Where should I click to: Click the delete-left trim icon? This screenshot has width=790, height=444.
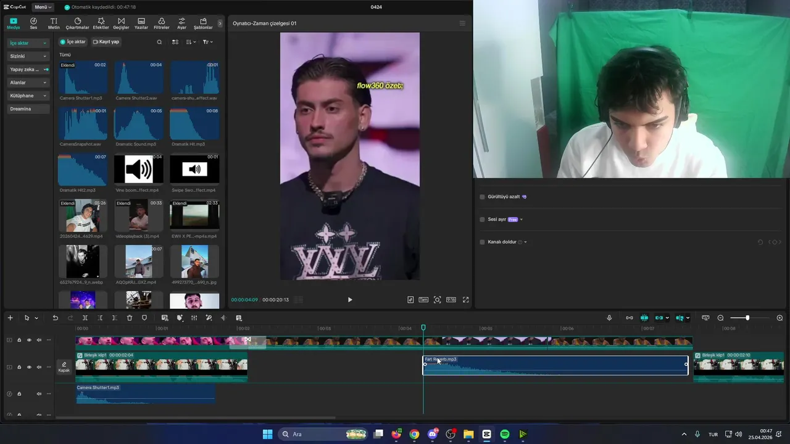100,318
